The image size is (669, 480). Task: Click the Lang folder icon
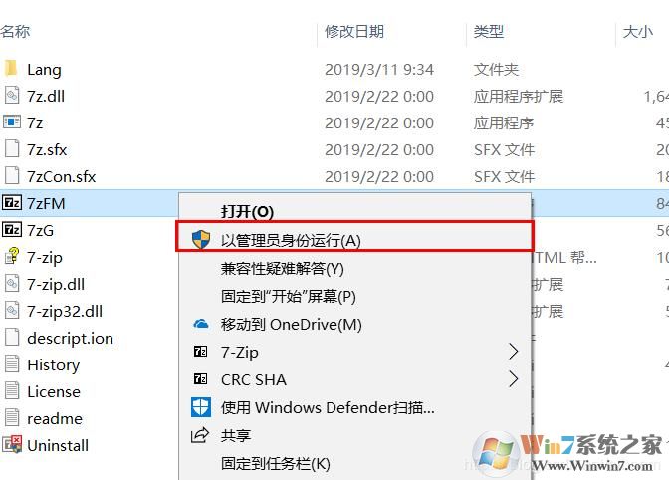(11, 69)
